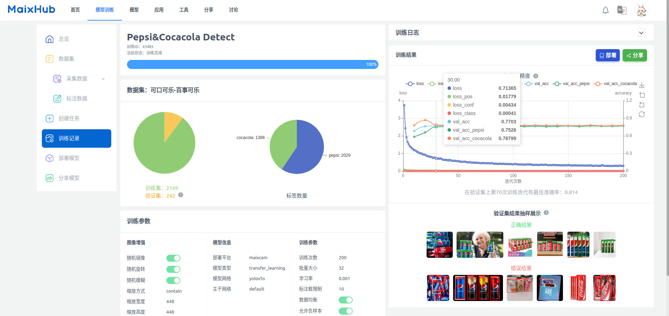Open the 模型 tab
This screenshot has height=316, width=669.
[x=134, y=10]
